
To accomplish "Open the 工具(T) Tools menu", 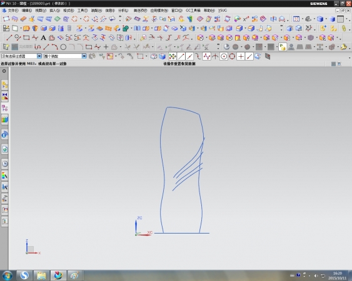I will [83, 11].
